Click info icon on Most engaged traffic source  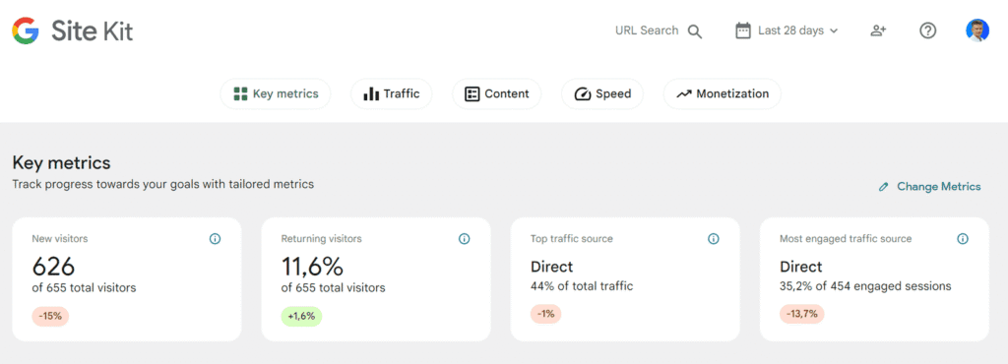pyautogui.click(x=963, y=239)
